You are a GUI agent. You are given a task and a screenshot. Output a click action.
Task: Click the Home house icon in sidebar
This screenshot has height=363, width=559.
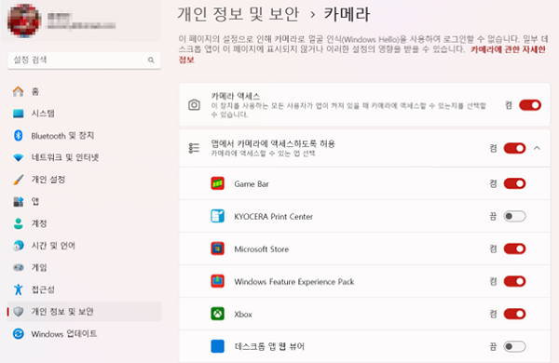[19, 91]
